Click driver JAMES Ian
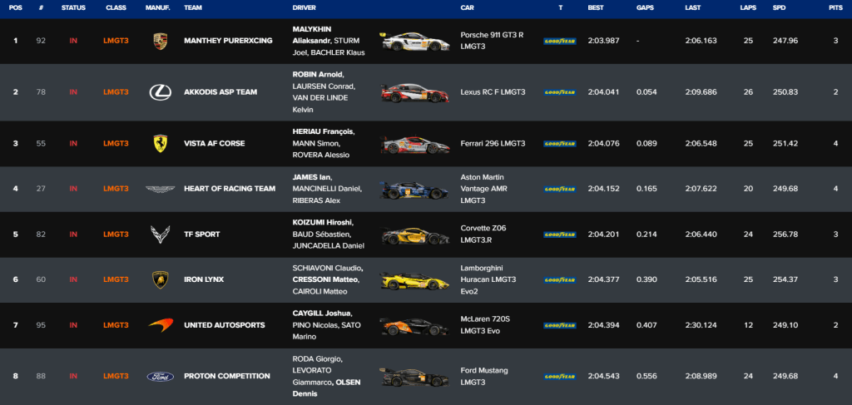The height and width of the screenshot is (405, 852). click(x=311, y=177)
